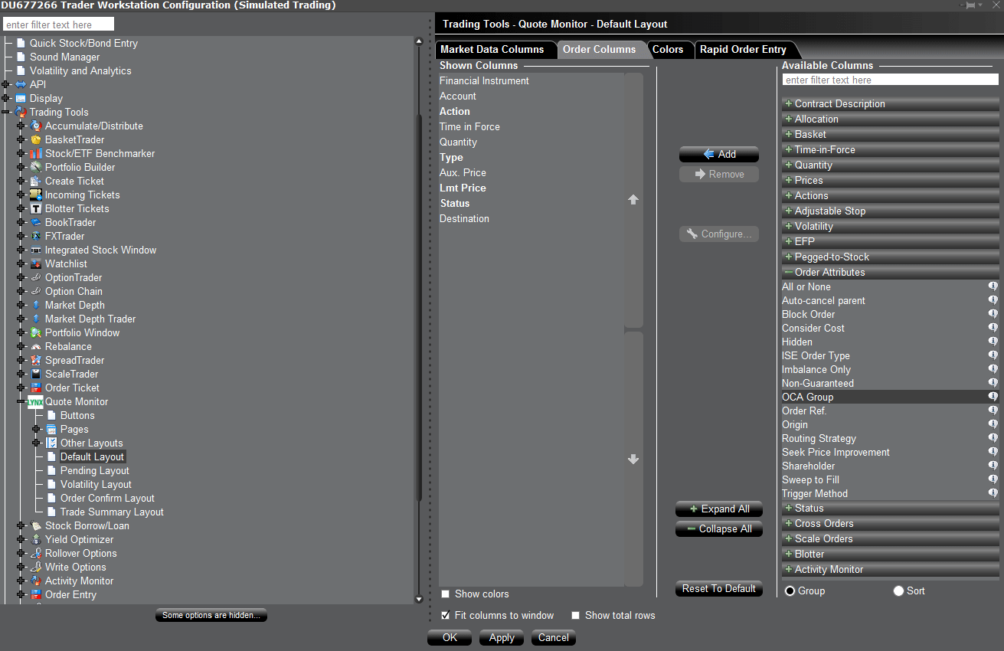Click the LYNX Quote Monitor icon
Viewport: 1004px width, 651px height.
pos(35,401)
